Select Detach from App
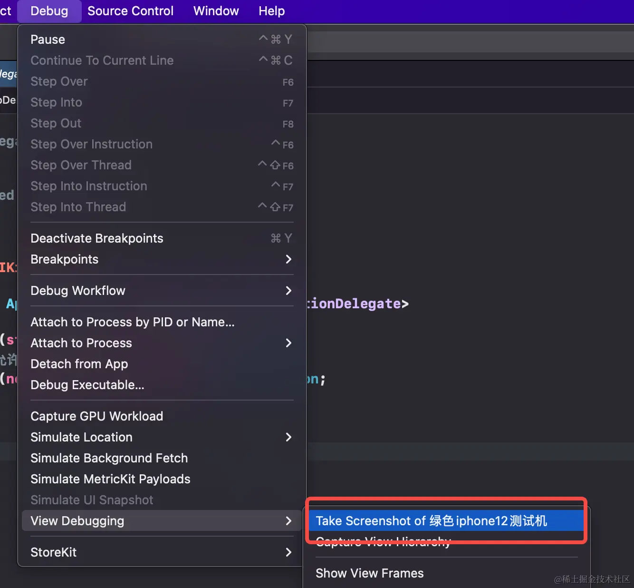Image resolution: width=634 pixels, height=588 pixels. [x=79, y=364]
